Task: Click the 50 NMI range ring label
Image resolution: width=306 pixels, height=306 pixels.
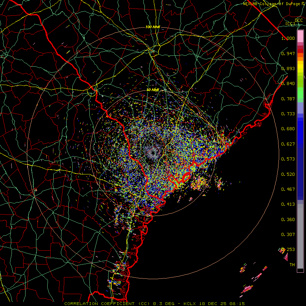Action: [153, 90]
